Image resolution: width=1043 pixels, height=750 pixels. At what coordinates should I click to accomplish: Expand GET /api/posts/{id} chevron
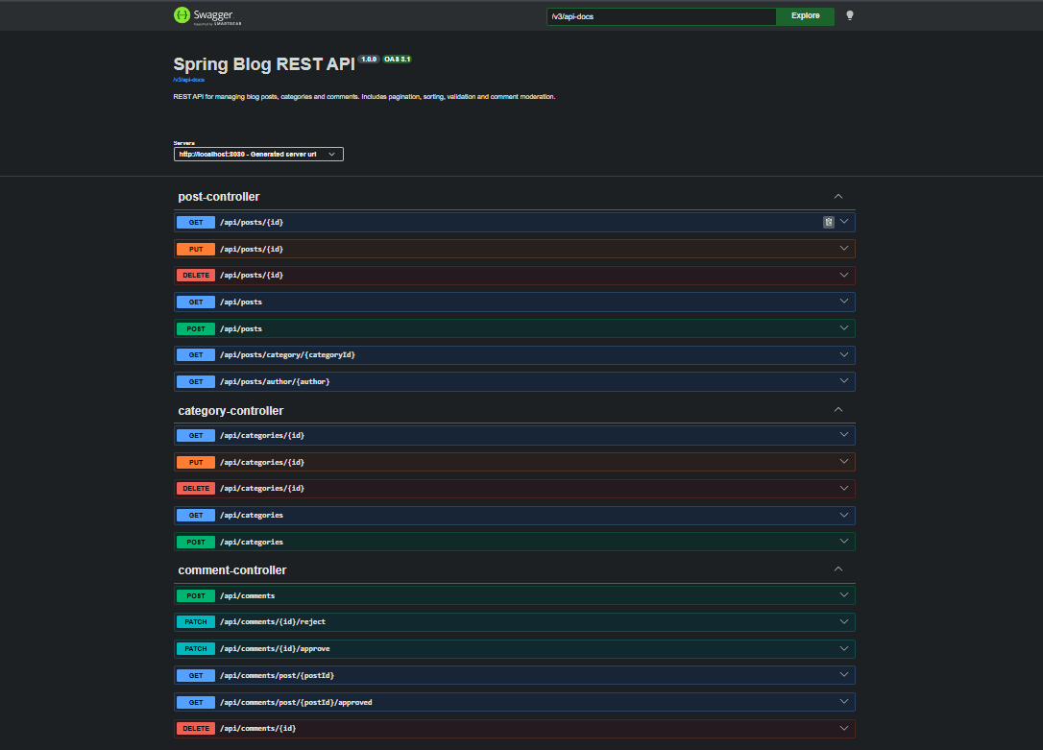click(844, 222)
